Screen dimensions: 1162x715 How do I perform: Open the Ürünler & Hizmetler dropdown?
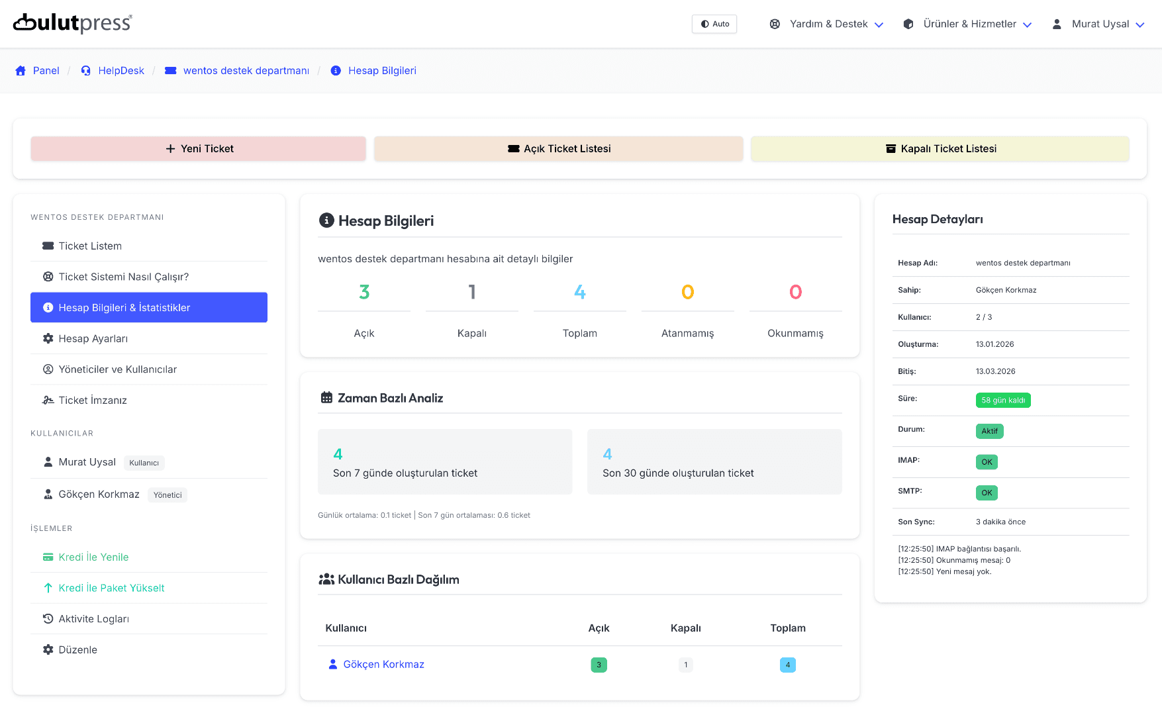tap(968, 24)
